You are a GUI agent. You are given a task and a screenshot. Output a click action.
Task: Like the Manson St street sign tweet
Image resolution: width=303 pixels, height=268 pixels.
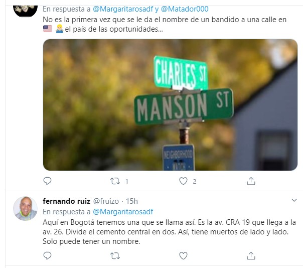[x=183, y=181]
